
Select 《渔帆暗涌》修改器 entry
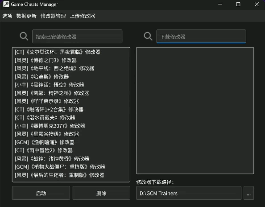tap(71, 142)
